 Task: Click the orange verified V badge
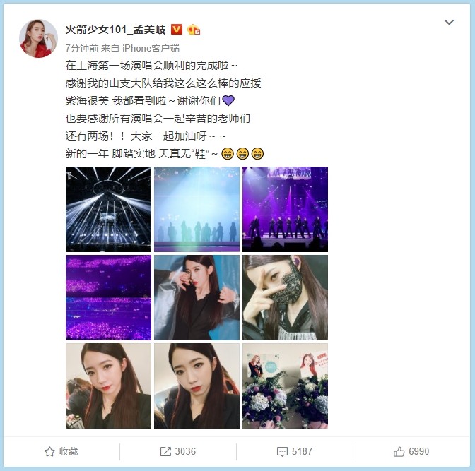point(177,30)
